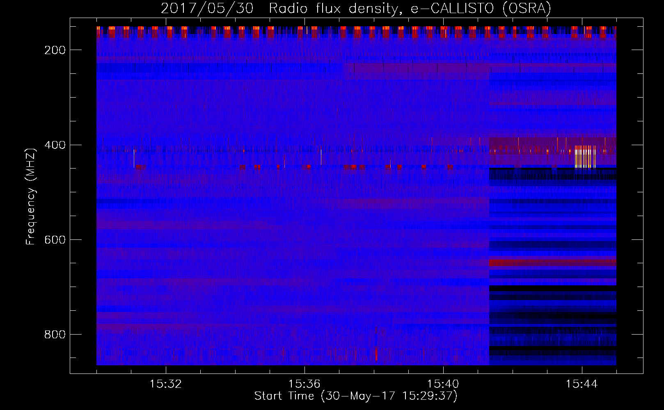Click the 15:40 time tick label
The height and width of the screenshot is (410, 664).
click(x=443, y=384)
